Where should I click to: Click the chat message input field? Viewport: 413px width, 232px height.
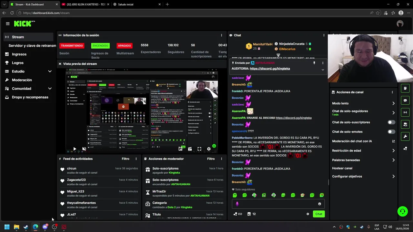pos(278,204)
